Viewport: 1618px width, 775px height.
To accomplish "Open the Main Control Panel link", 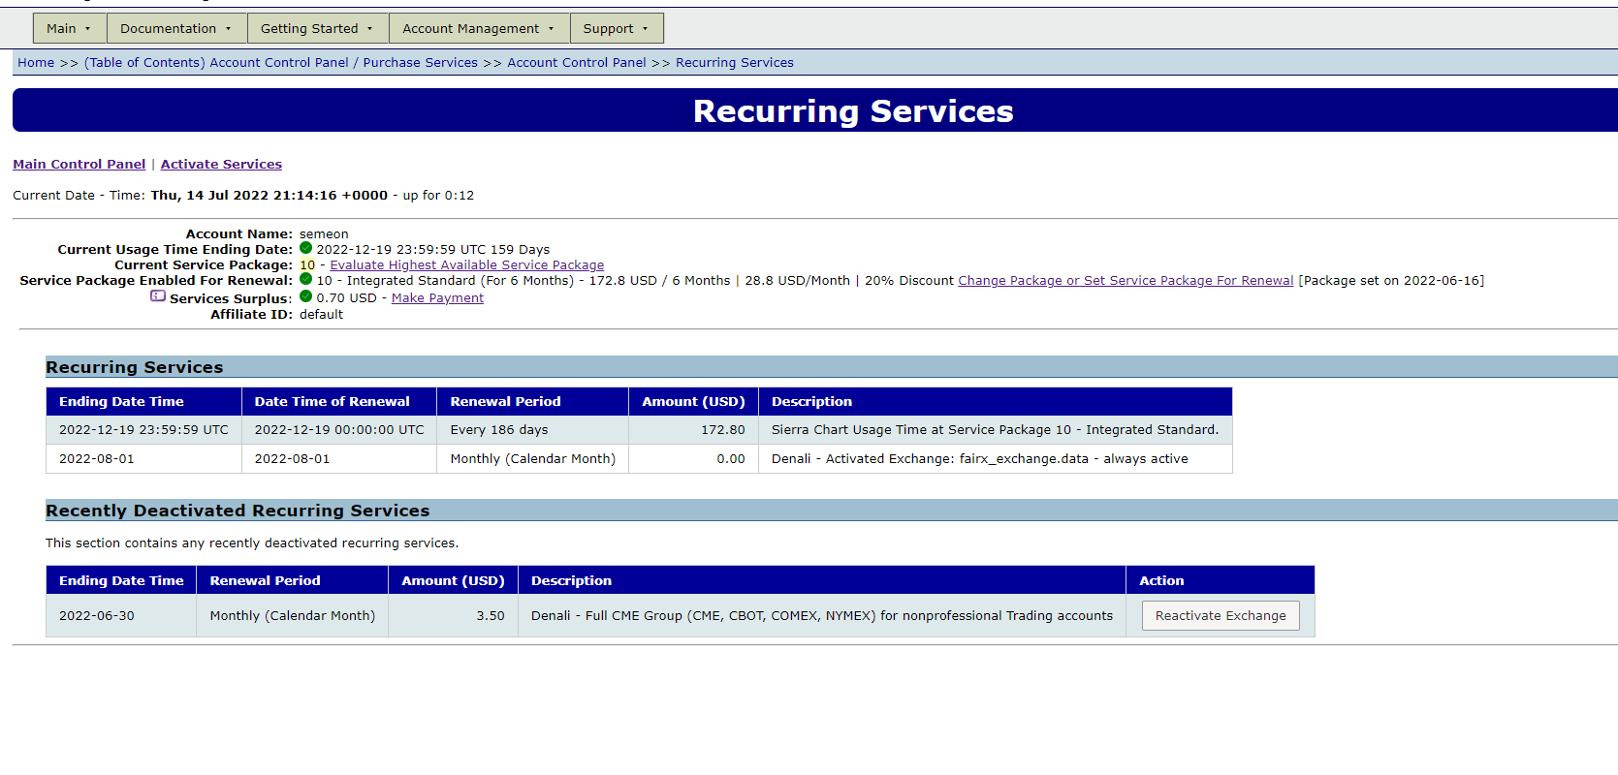I will (x=79, y=165).
